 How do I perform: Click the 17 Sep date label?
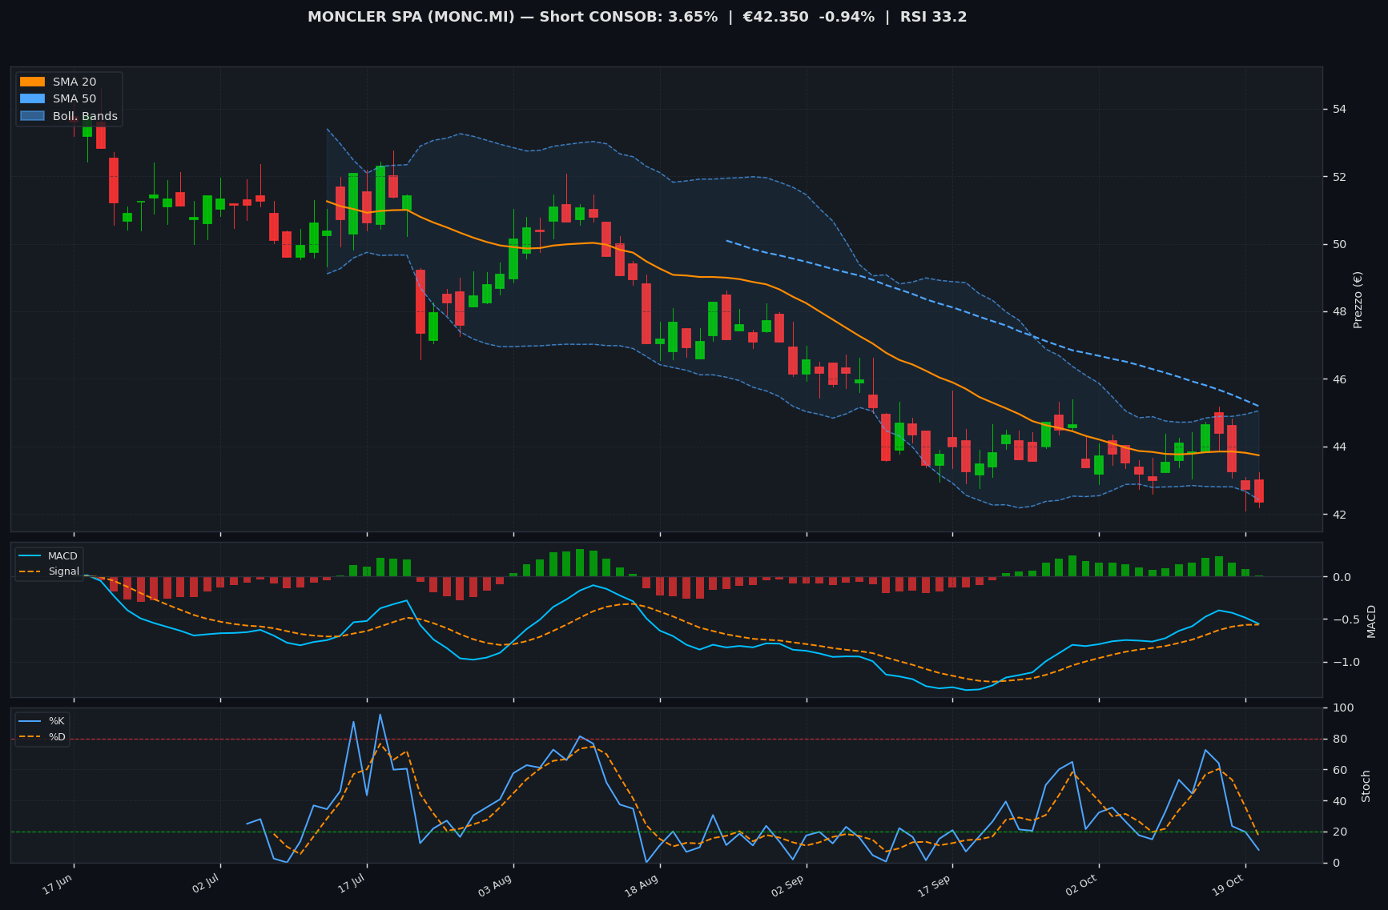[x=935, y=886]
